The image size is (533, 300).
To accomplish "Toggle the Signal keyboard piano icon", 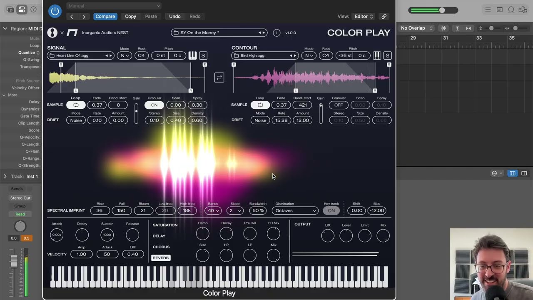I will coord(192,55).
